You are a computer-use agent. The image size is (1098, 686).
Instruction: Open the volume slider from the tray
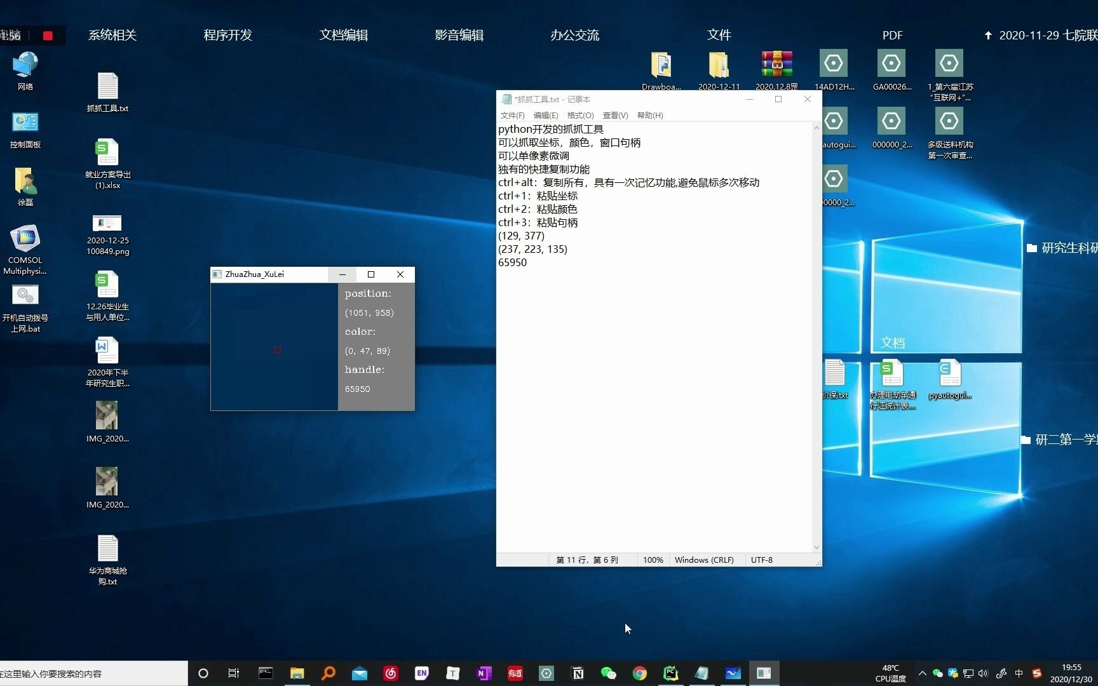pyautogui.click(x=984, y=673)
